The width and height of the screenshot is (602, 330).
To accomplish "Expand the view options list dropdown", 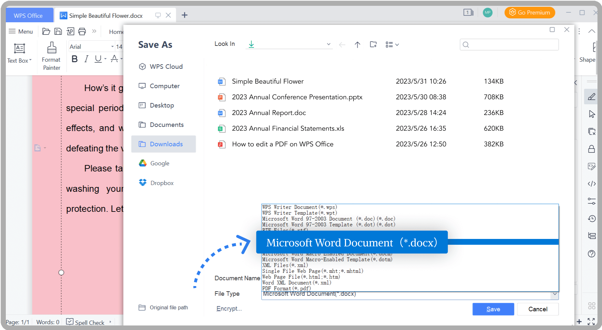I will point(392,45).
